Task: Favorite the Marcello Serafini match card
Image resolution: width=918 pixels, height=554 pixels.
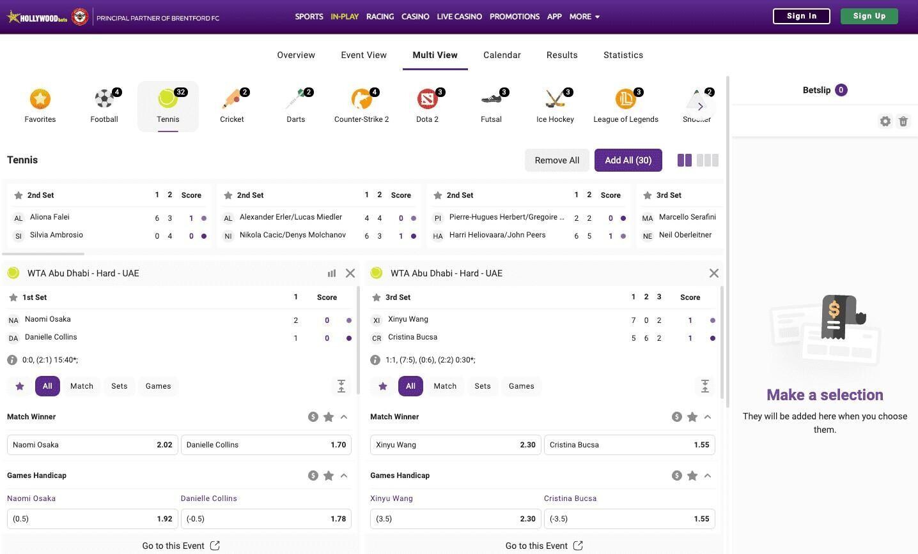Action: point(648,195)
